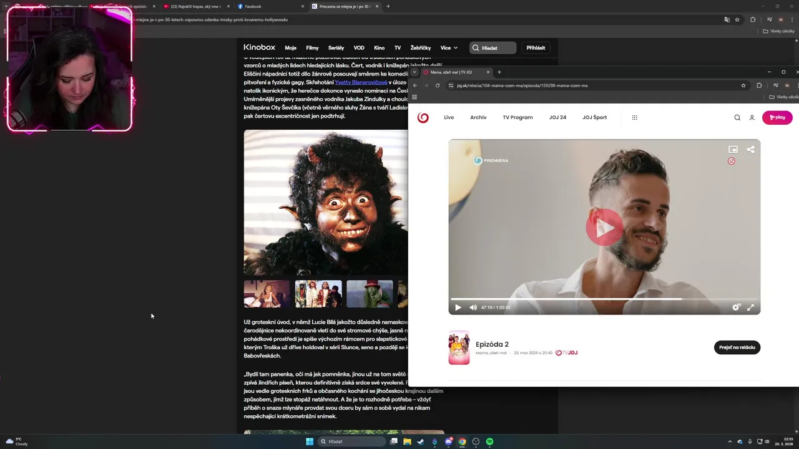This screenshot has width=799, height=449.
Task: Click the pink JOJ play button
Action: coord(777,117)
